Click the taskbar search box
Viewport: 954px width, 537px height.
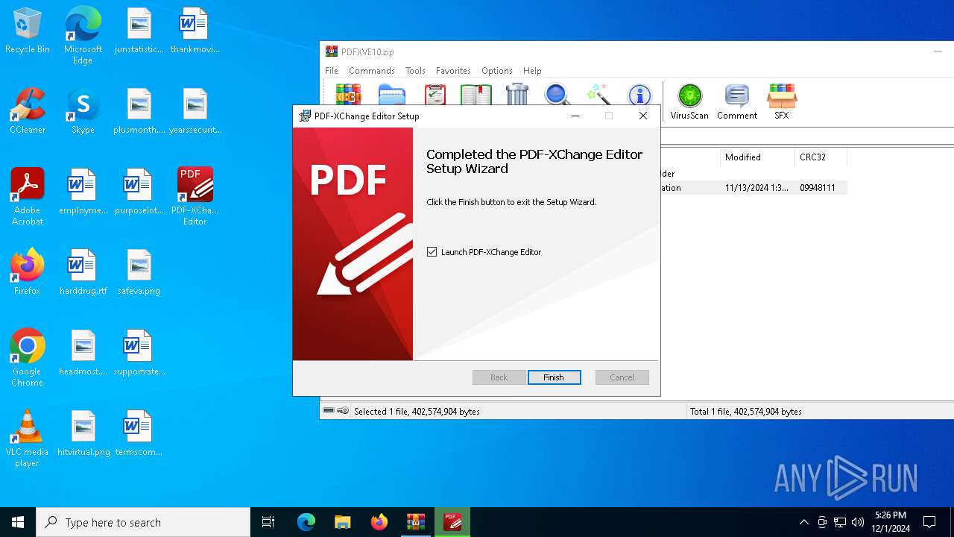pyautogui.click(x=143, y=522)
